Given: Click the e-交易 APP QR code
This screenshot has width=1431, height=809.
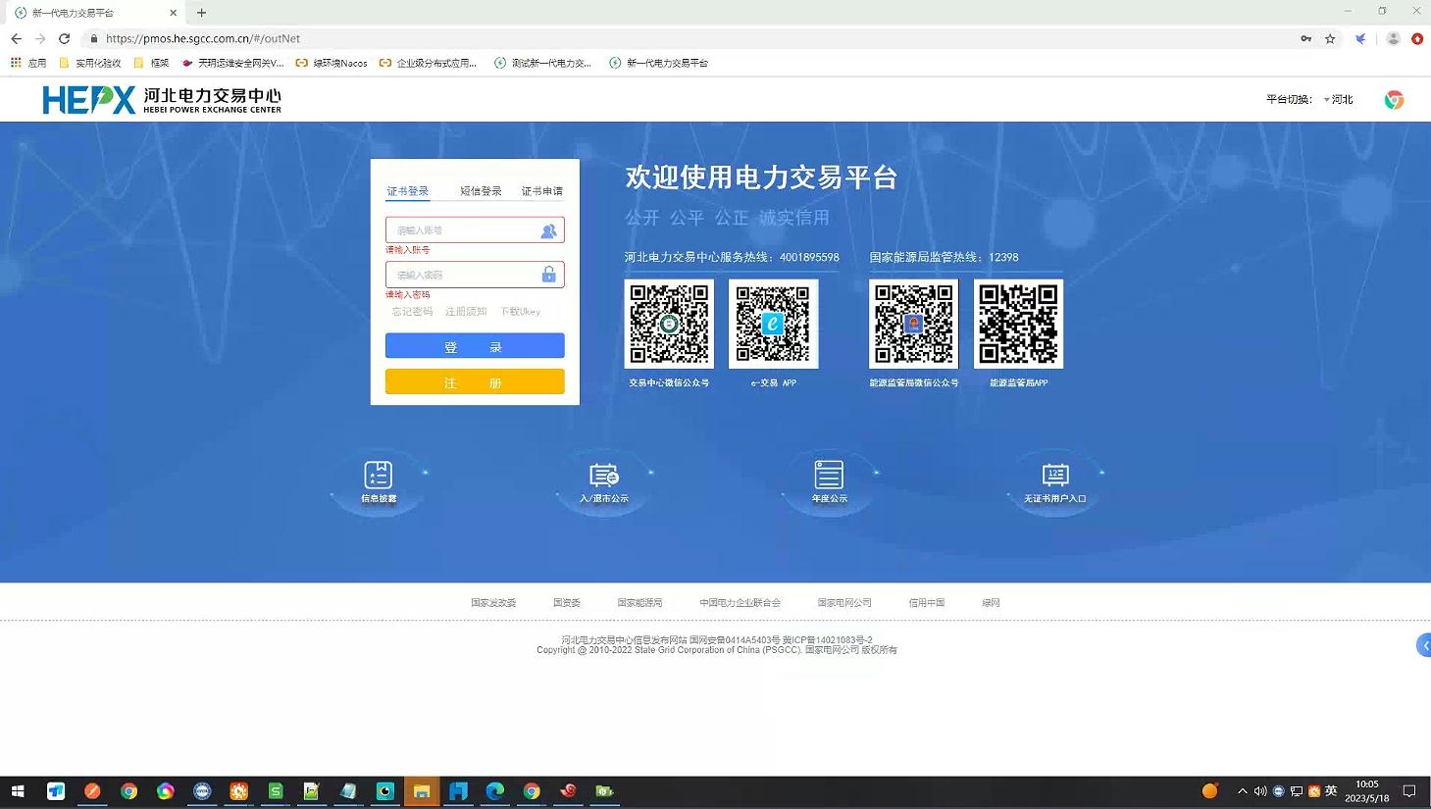Looking at the screenshot, I should [x=773, y=324].
